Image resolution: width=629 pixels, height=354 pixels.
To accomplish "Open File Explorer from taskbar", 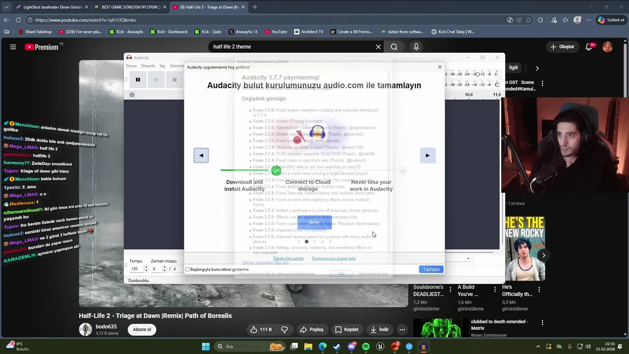I will coord(308,347).
